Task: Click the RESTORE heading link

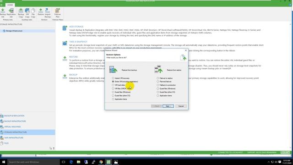Action: (73, 57)
